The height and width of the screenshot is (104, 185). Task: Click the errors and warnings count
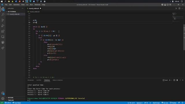coord(8,103)
